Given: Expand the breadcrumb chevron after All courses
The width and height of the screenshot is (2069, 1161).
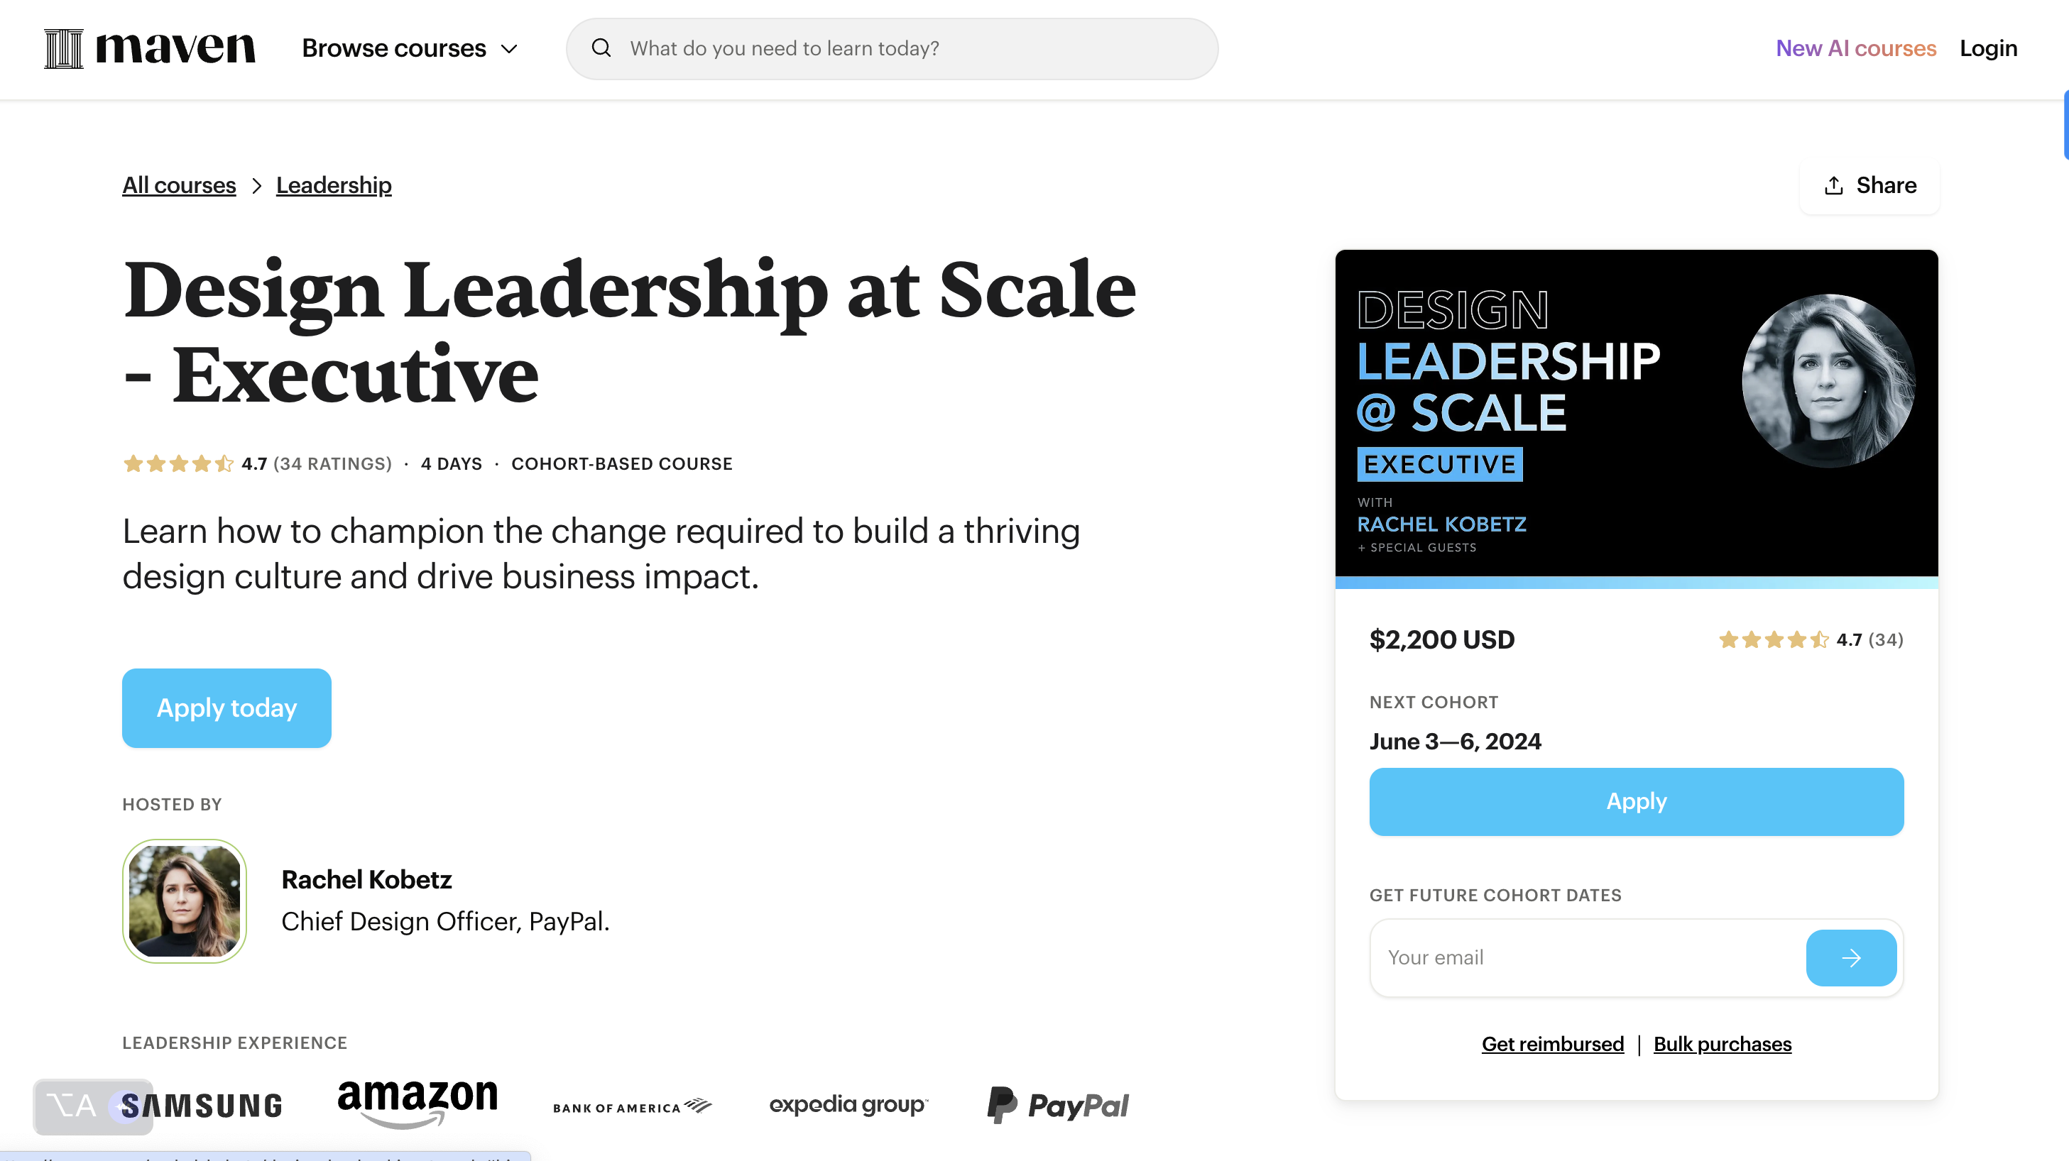Looking at the screenshot, I should tap(256, 185).
